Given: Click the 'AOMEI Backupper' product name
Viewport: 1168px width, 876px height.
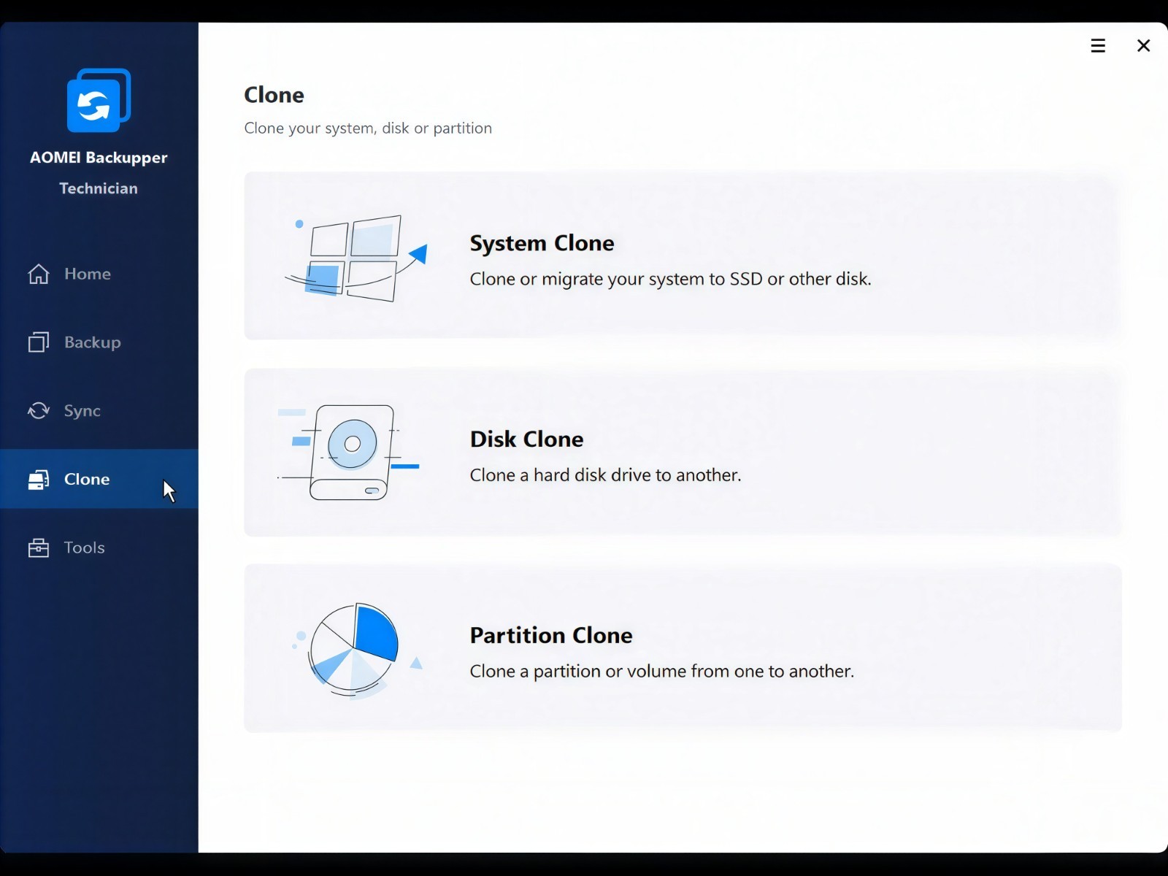Looking at the screenshot, I should 99,158.
